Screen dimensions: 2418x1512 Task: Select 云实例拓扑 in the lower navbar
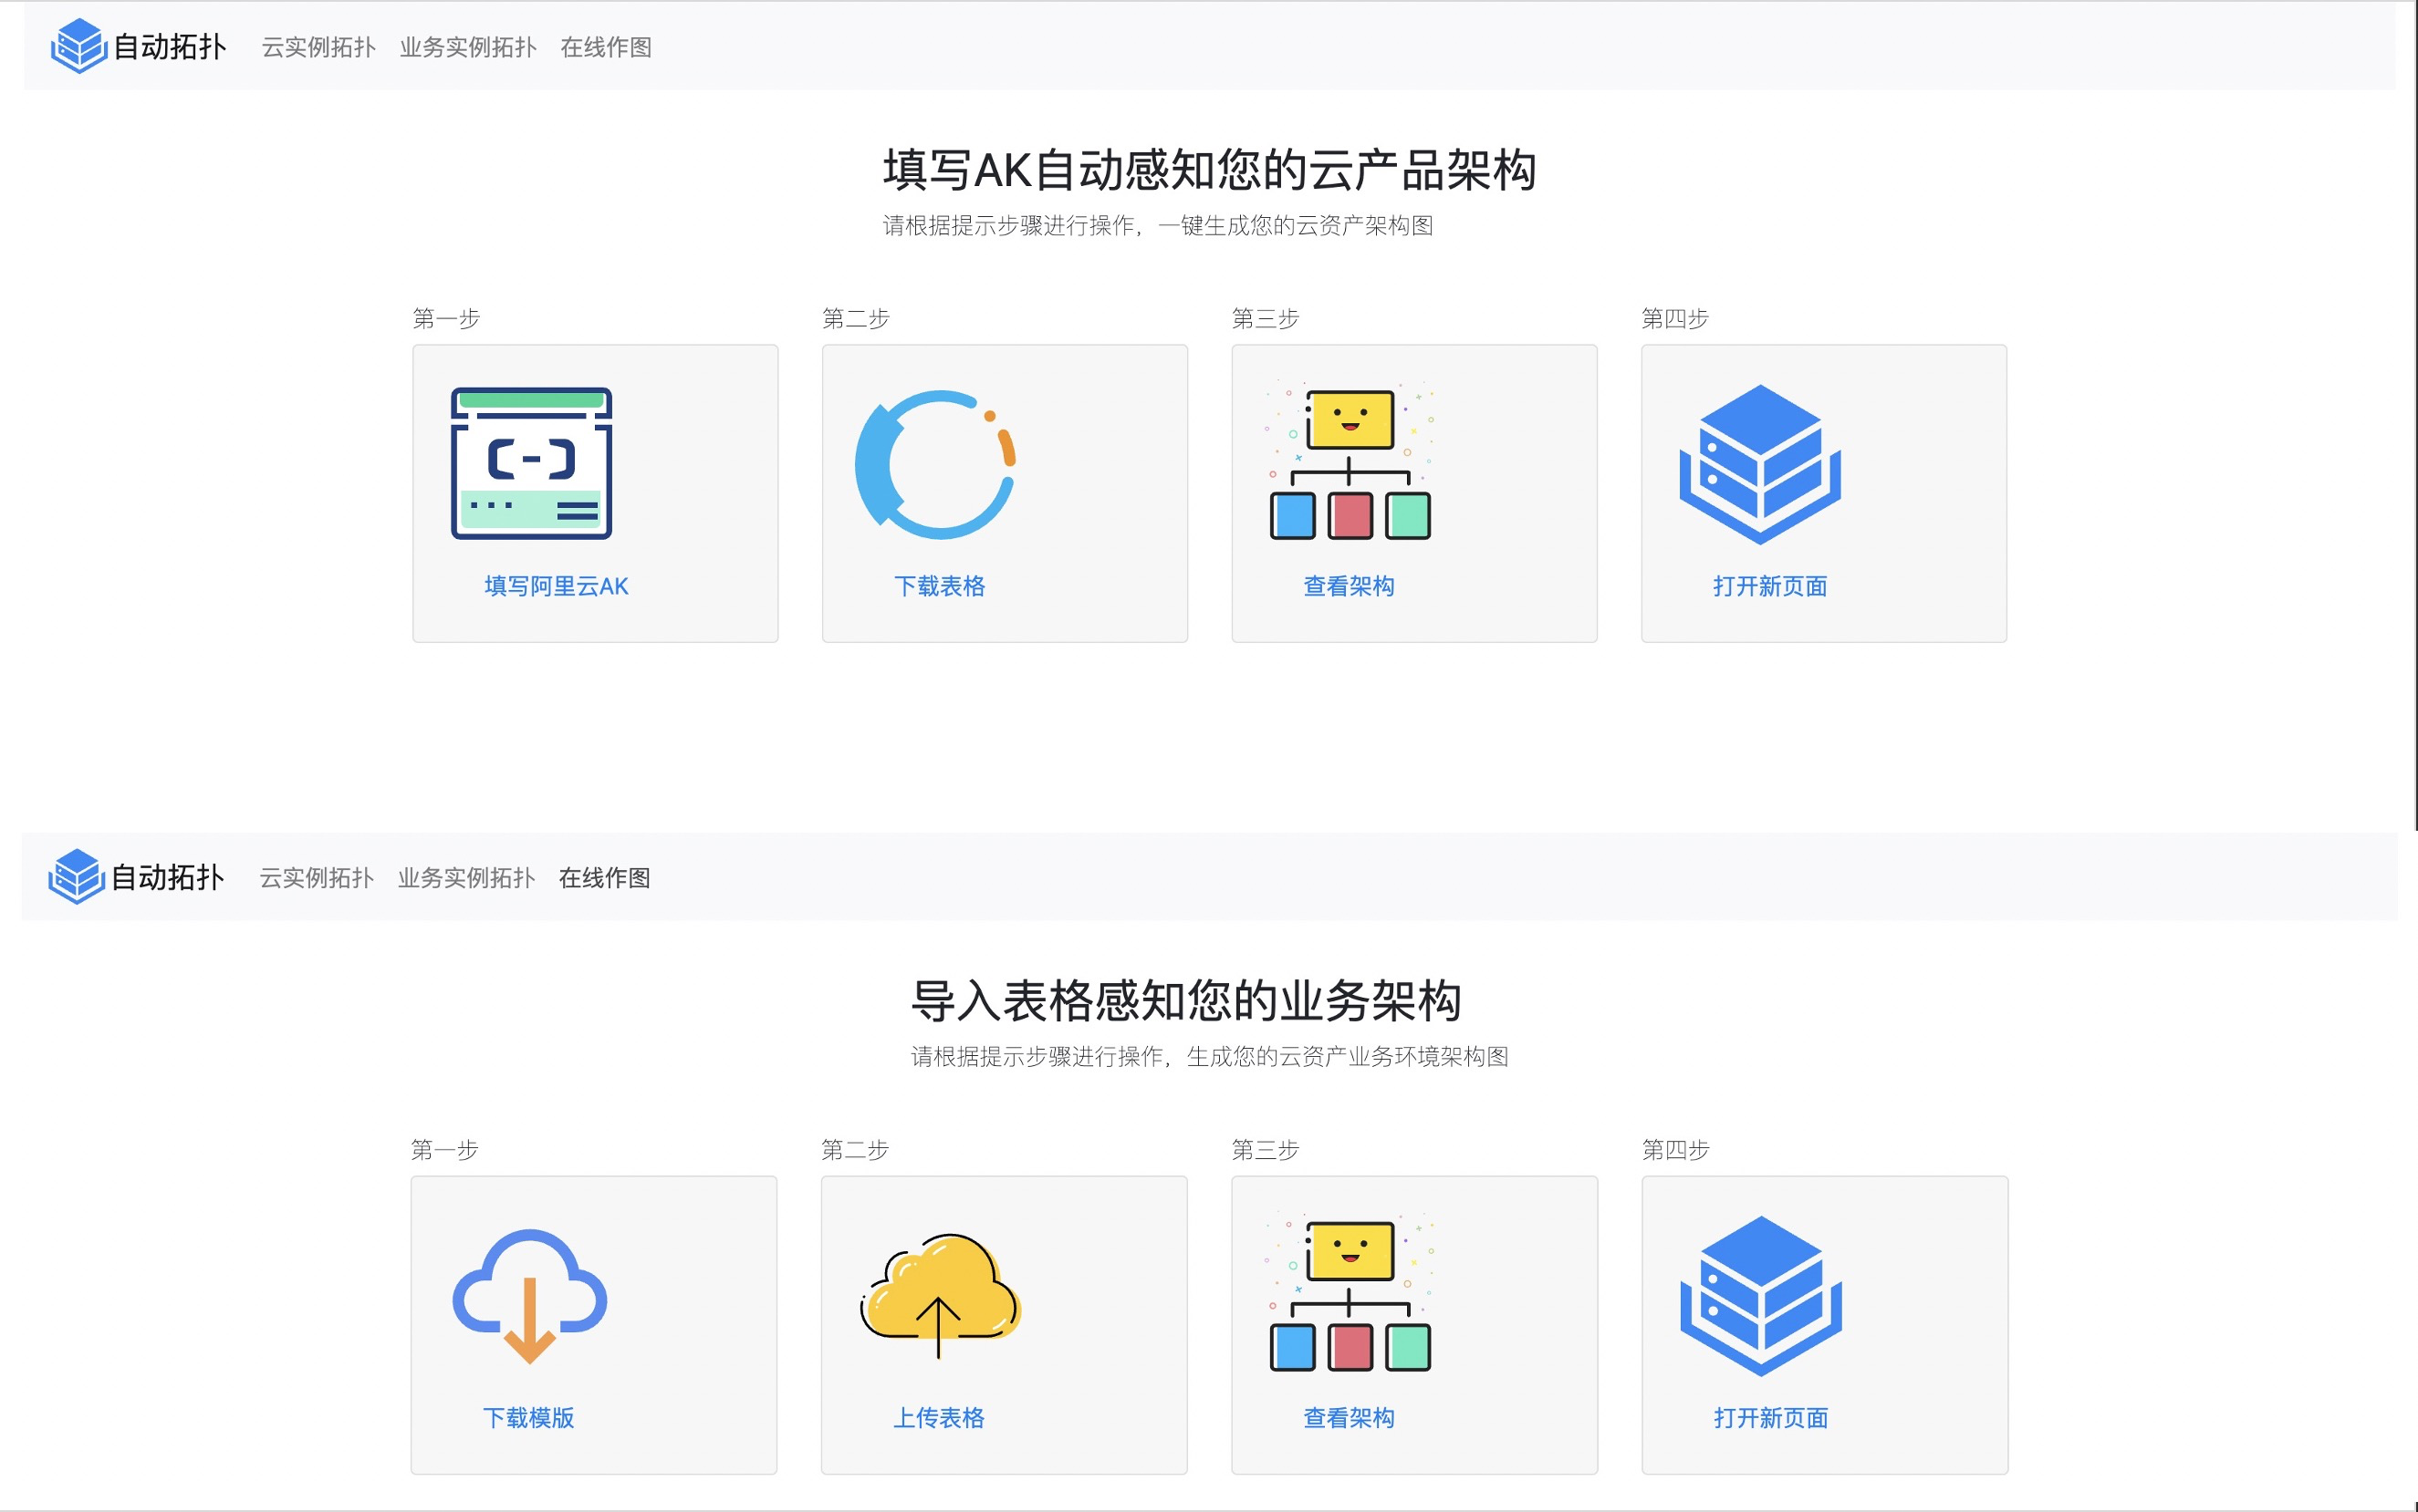316,878
